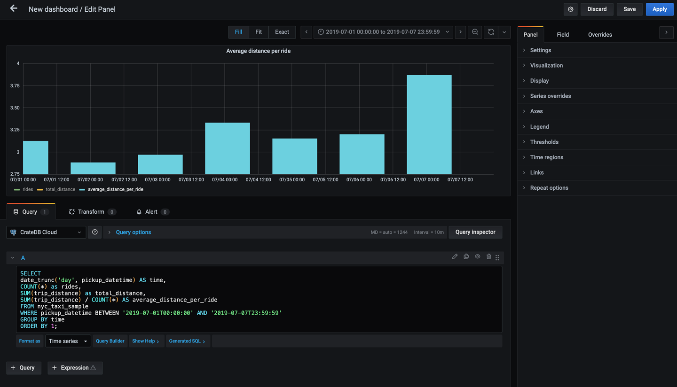Collapse query row A
Viewport: 677px width, 387px height.
point(13,258)
